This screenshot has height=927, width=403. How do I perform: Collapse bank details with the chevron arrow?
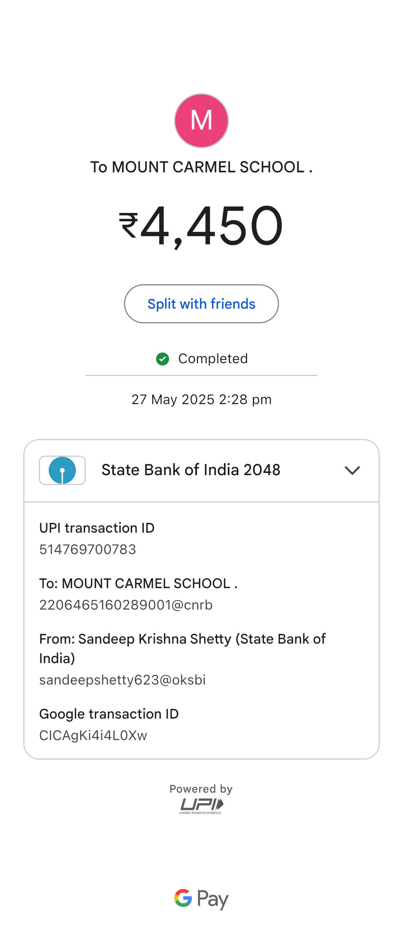pos(352,470)
